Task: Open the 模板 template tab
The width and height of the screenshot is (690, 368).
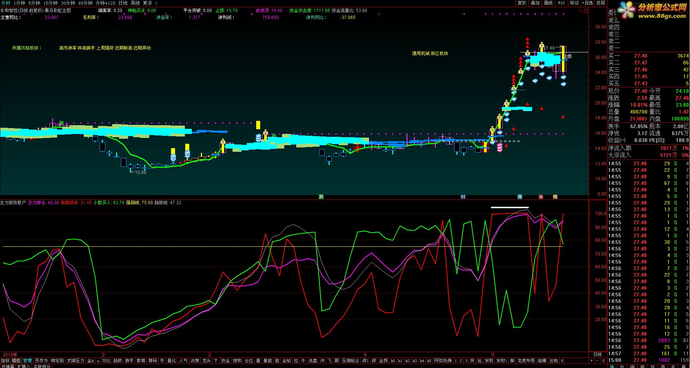Action: pos(16,361)
